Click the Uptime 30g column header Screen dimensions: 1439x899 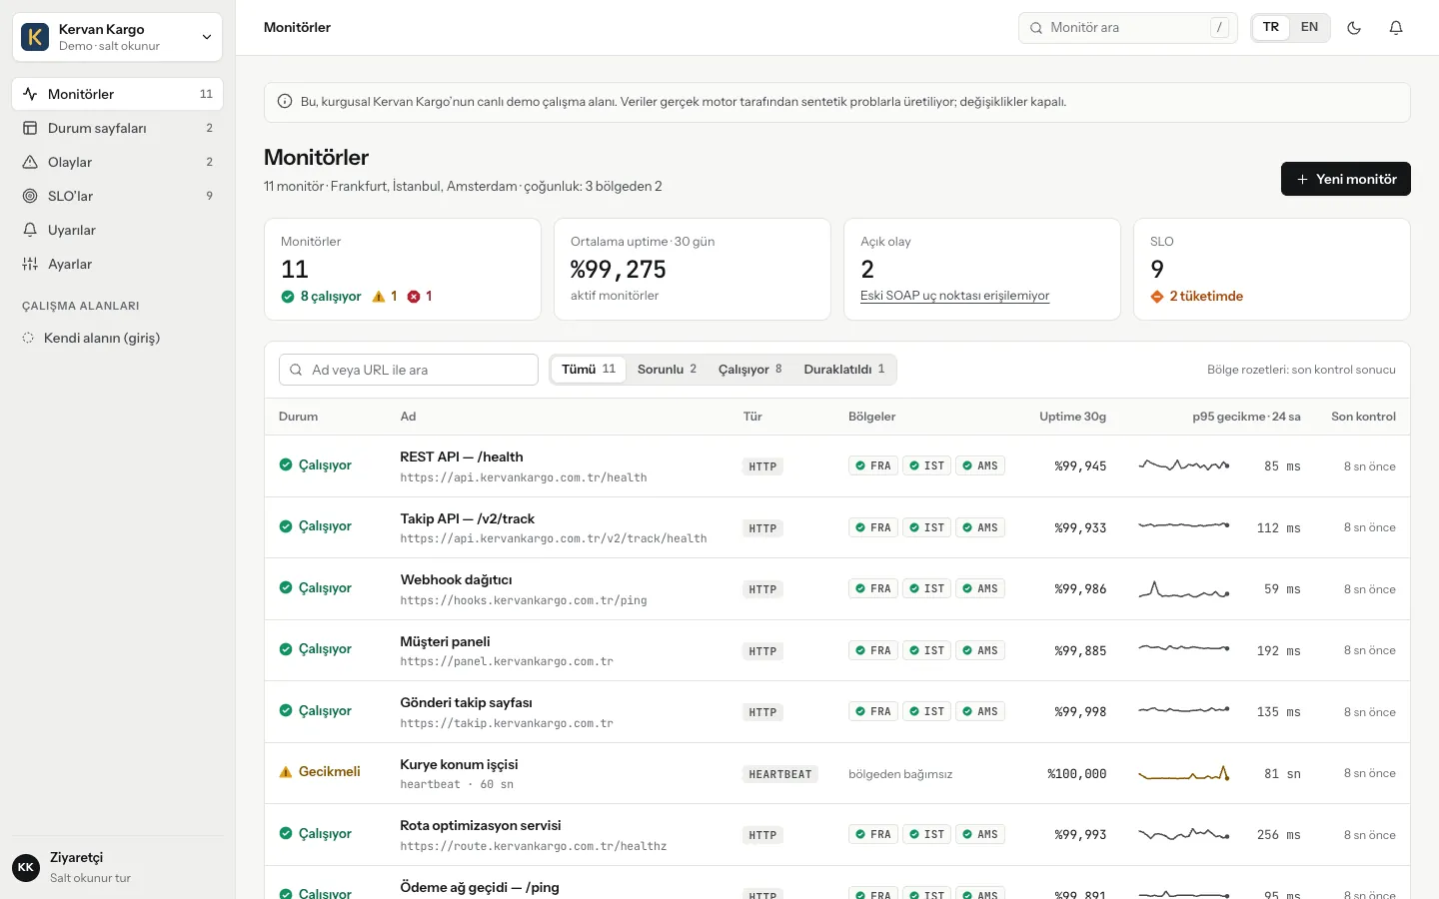point(1072,417)
